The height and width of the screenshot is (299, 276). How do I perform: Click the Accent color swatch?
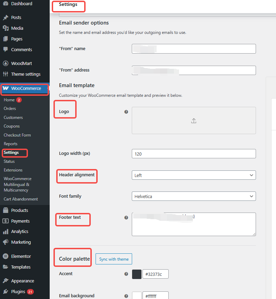137,274
